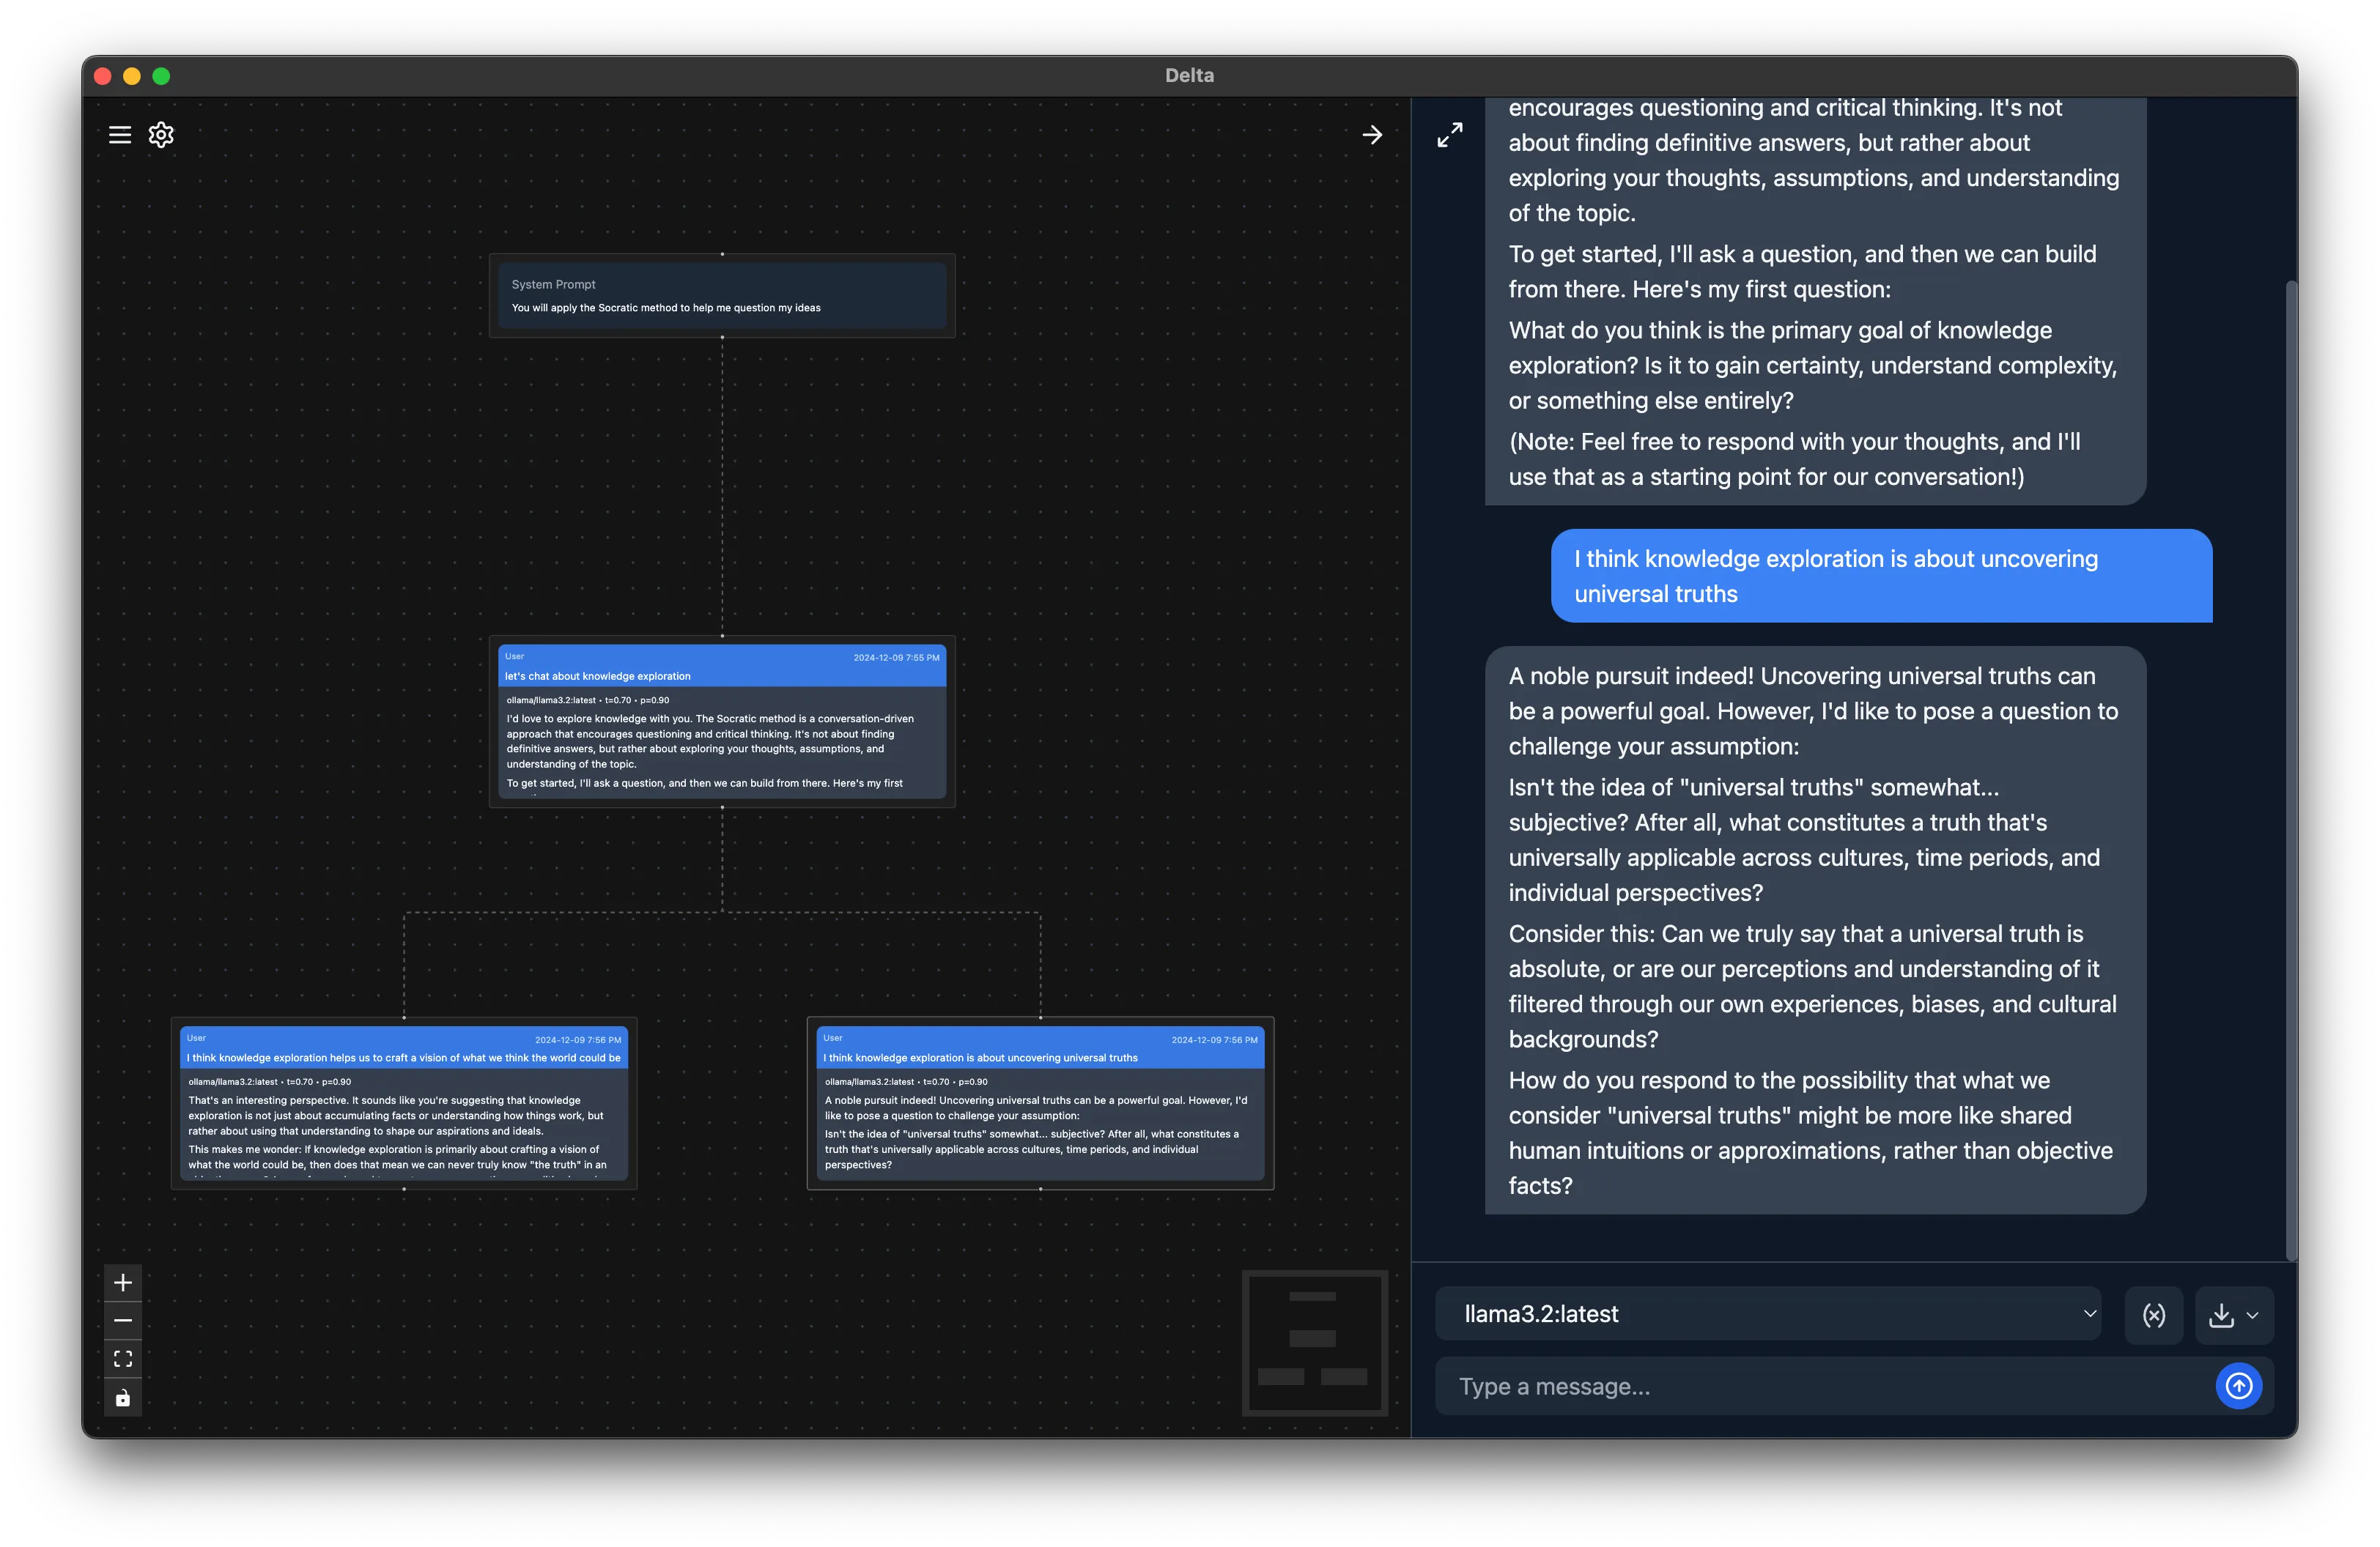Send the message with the blue arrow icon
Screen dimensions: 2380x1547
coord(2240,1386)
